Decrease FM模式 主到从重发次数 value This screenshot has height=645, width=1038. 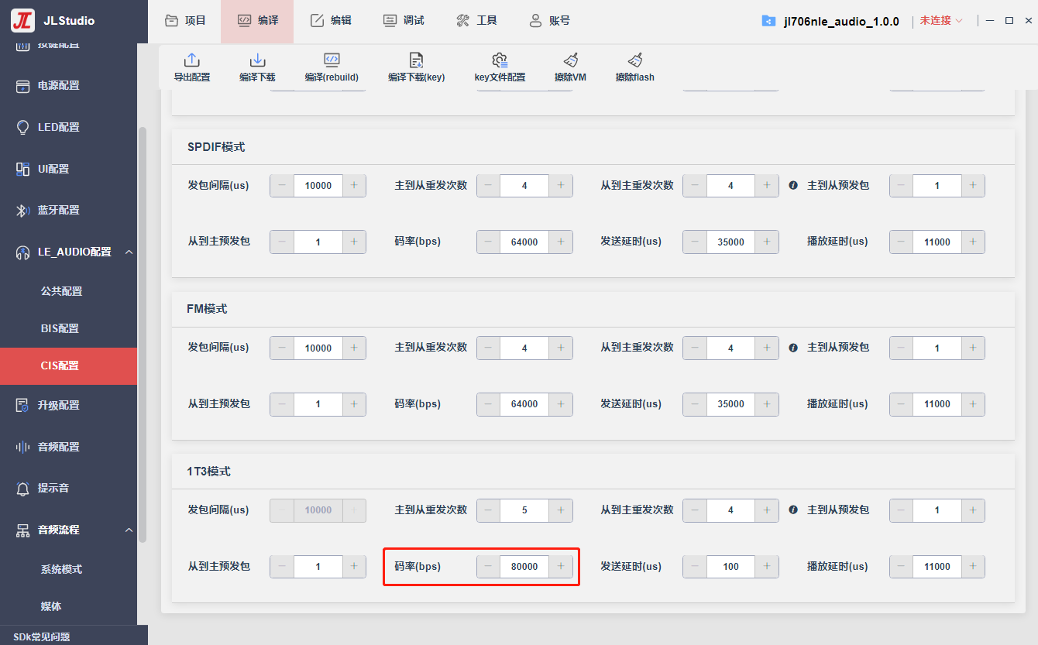488,348
